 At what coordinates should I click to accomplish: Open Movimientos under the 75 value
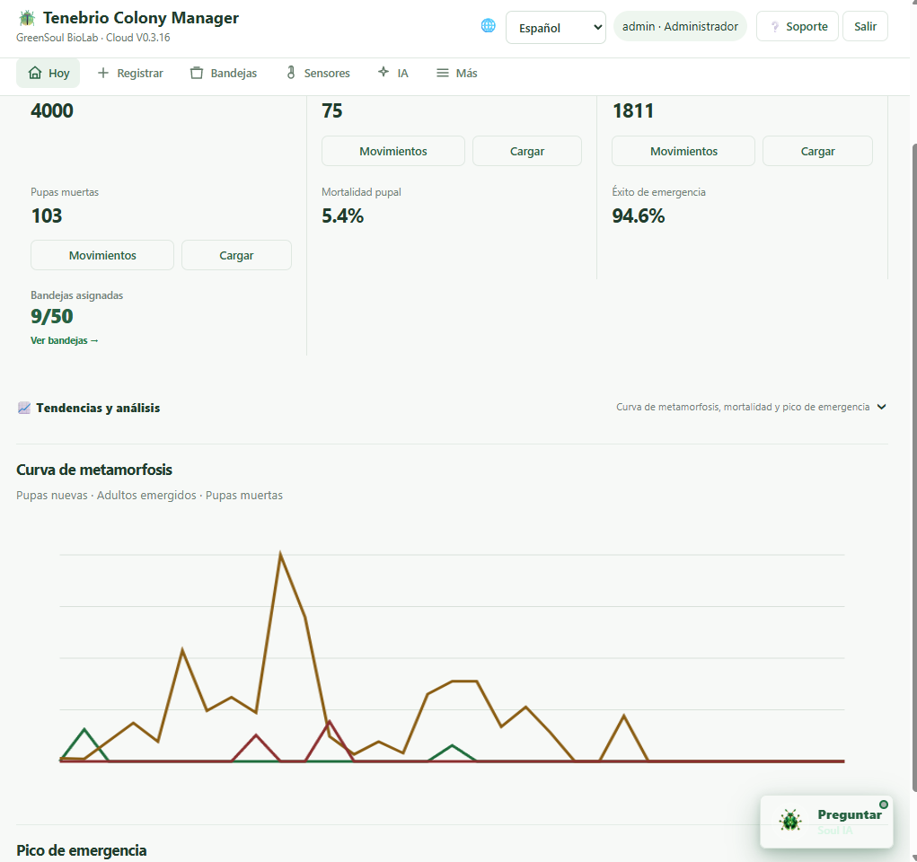point(393,151)
